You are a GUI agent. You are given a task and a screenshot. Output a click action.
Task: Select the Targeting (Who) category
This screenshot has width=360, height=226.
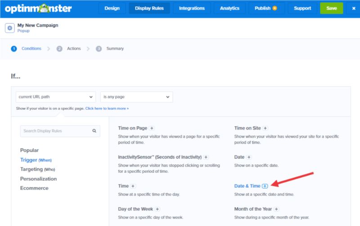[x=38, y=169]
